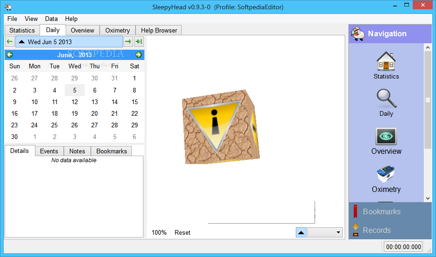Select June 19 in the calendar
The image size is (436, 257).
(x=75, y=113)
